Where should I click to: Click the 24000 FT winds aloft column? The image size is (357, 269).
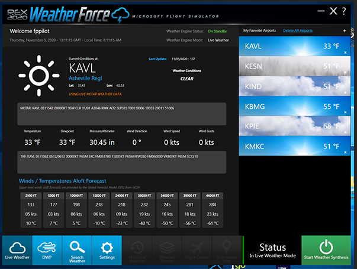[x=122, y=210]
